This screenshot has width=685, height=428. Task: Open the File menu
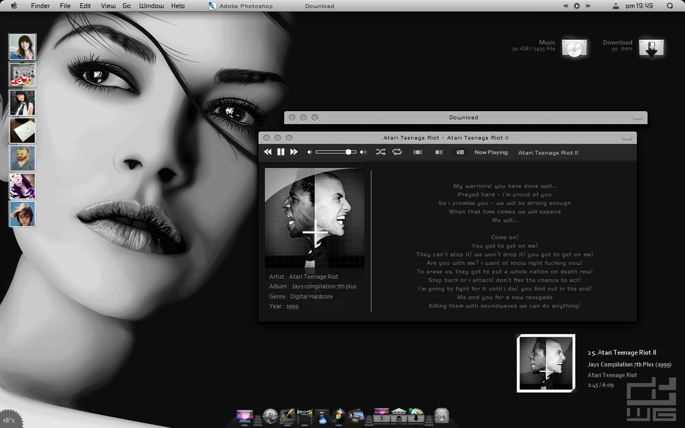65,6
